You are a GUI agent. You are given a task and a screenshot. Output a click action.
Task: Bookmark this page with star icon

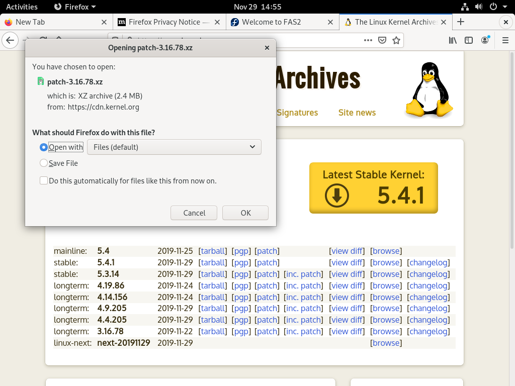pyautogui.click(x=396, y=40)
